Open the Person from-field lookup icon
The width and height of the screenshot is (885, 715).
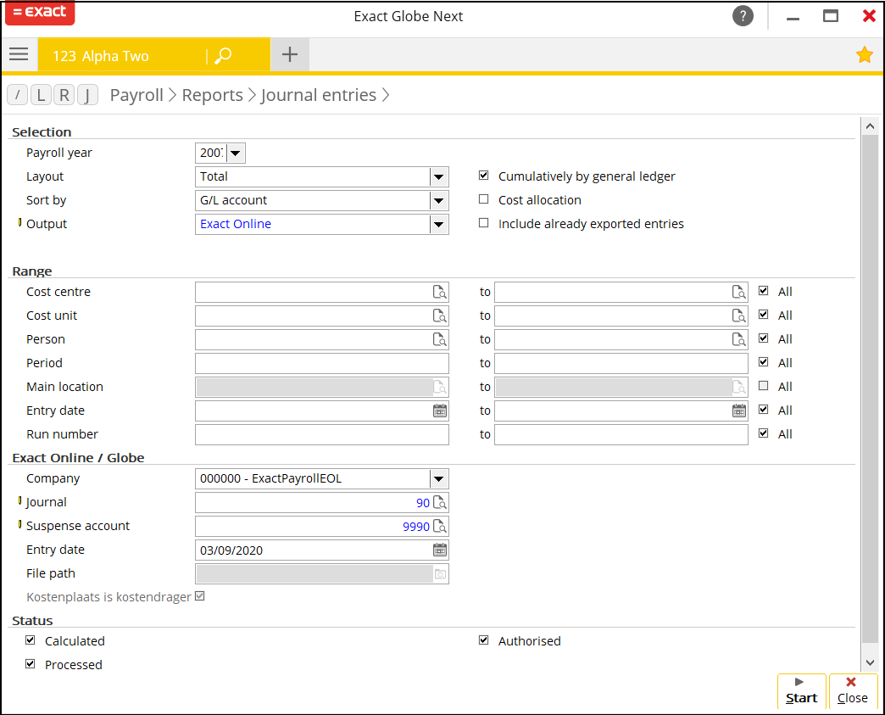439,339
